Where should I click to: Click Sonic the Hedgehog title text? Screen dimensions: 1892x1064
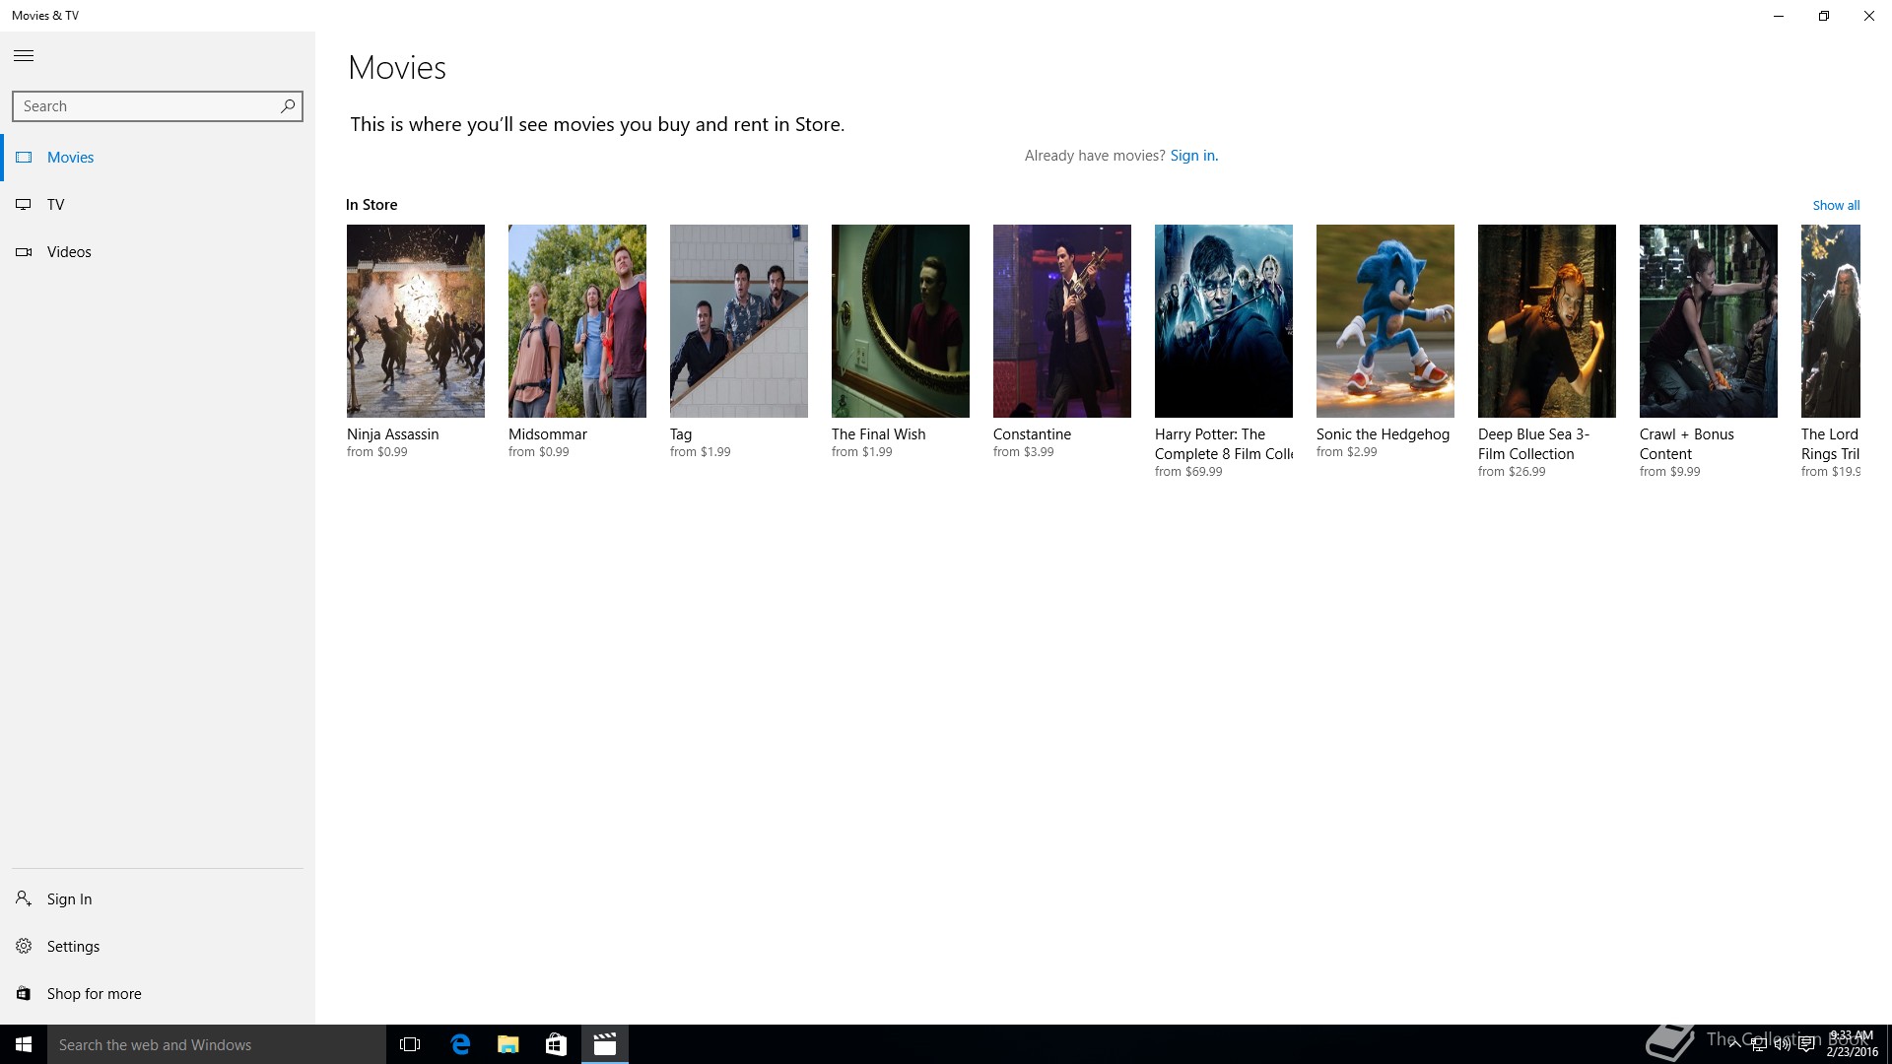point(1384,434)
